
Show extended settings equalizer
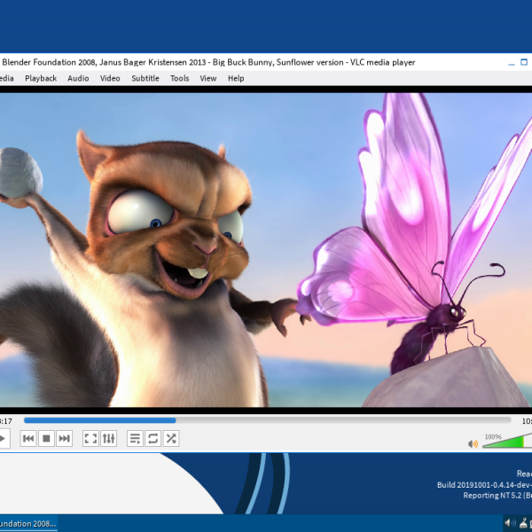pyautogui.click(x=108, y=438)
